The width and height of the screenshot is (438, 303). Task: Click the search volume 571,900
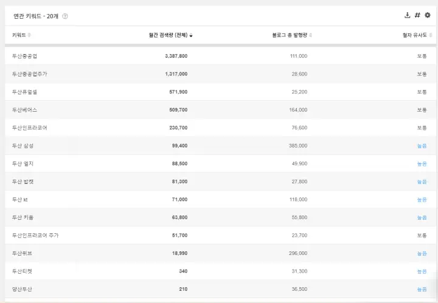pyautogui.click(x=178, y=92)
